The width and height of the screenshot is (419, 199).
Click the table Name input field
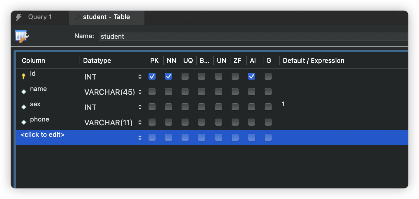pyautogui.click(x=253, y=36)
